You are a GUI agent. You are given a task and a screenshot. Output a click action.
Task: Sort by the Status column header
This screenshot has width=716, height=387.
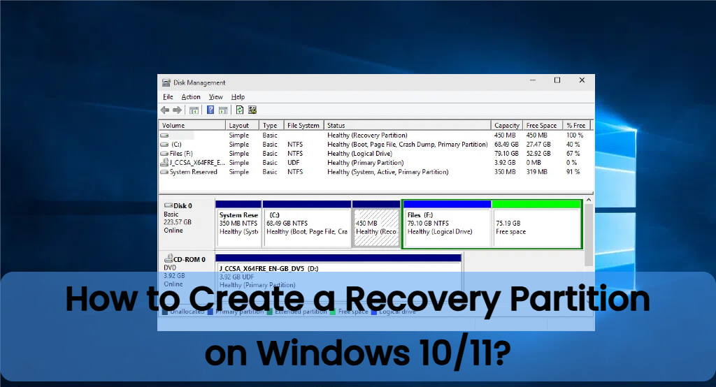coord(408,126)
